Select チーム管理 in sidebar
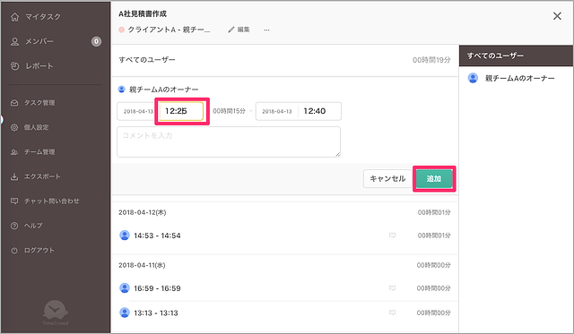Image resolution: width=574 pixels, height=334 pixels. (39, 152)
